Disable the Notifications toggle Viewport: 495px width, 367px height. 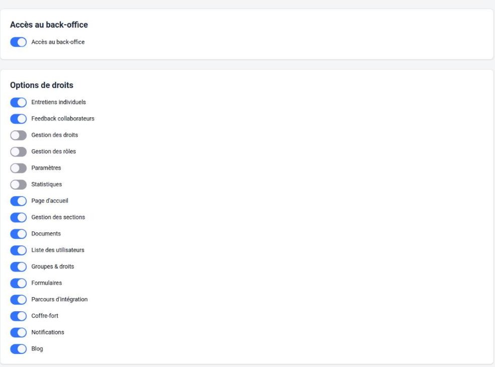point(18,332)
